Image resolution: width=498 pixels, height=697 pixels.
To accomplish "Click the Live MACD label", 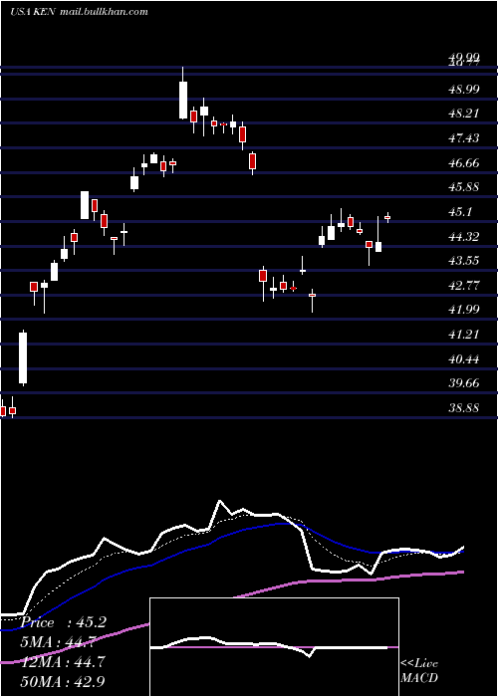I will pos(419,671).
